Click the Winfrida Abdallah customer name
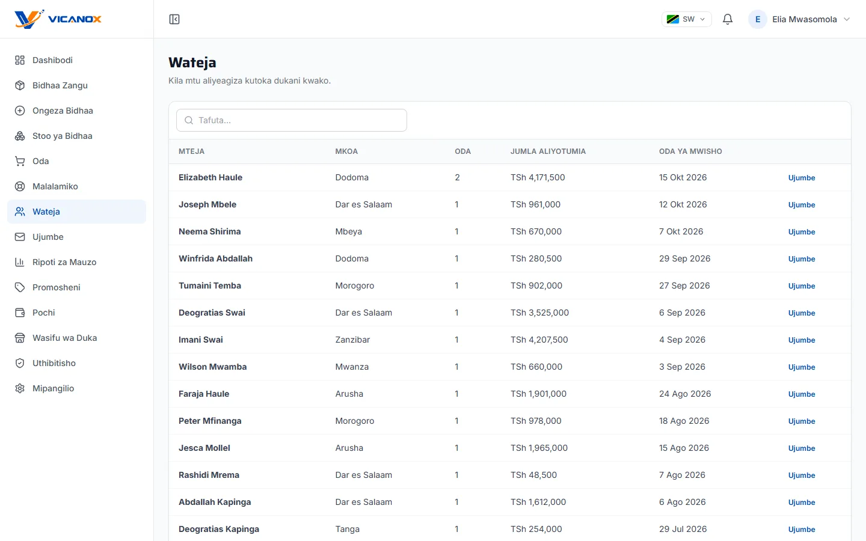This screenshot has height=541, width=866. 215,258
